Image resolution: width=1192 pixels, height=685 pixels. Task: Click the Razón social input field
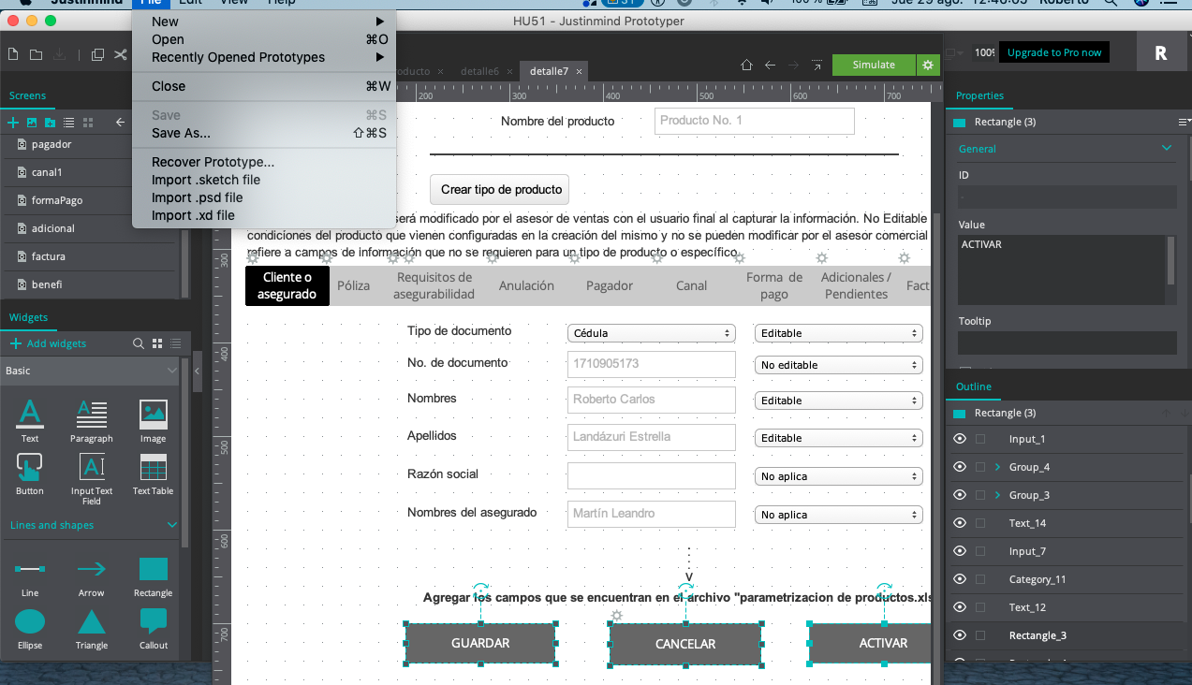(x=651, y=475)
